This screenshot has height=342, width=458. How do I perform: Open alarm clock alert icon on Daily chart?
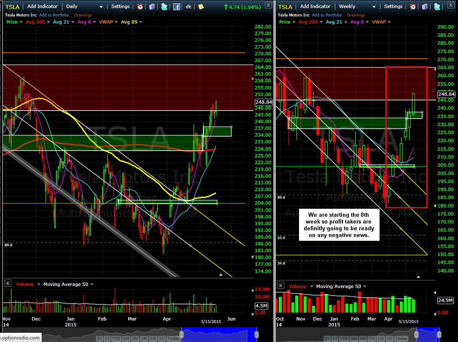[x=140, y=7]
